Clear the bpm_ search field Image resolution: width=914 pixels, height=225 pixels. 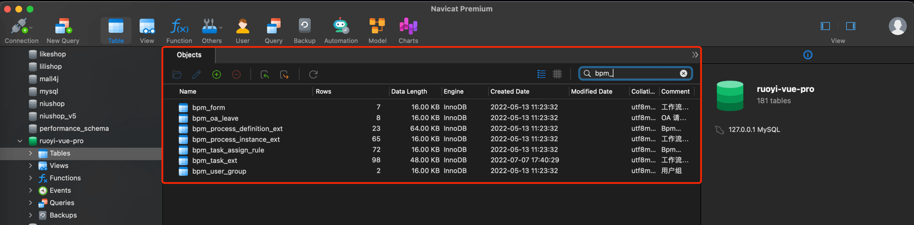[683, 73]
